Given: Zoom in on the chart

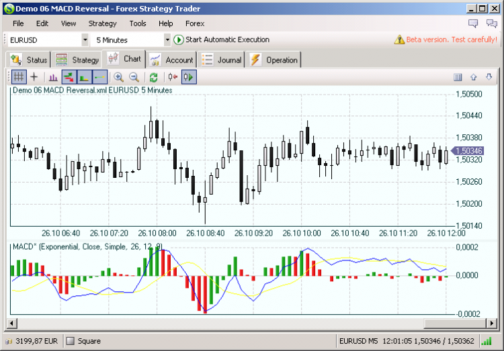Looking at the screenshot, I should (x=118, y=77).
